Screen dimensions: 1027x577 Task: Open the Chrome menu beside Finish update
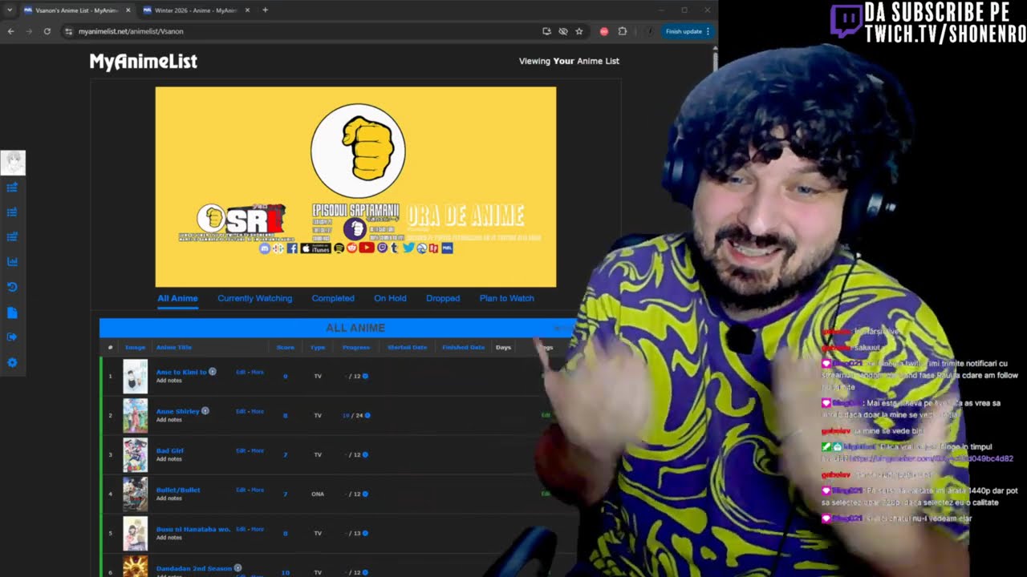708,31
